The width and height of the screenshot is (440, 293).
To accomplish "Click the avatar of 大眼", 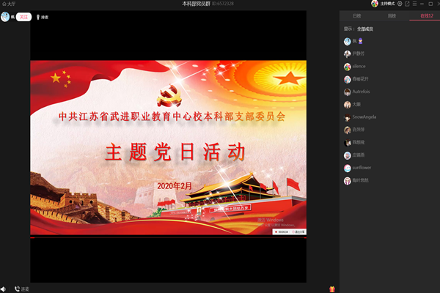I will coord(348,105).
